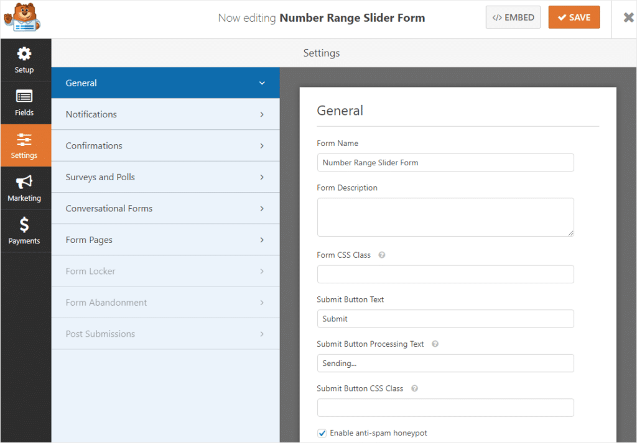Click the Submit Button CSS Class help icon
The height and width of the screenshot is (443, 637).
[x=414, y=388]
